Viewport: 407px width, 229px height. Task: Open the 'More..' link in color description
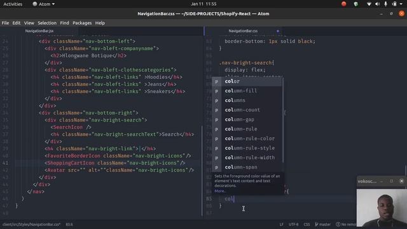220,191
